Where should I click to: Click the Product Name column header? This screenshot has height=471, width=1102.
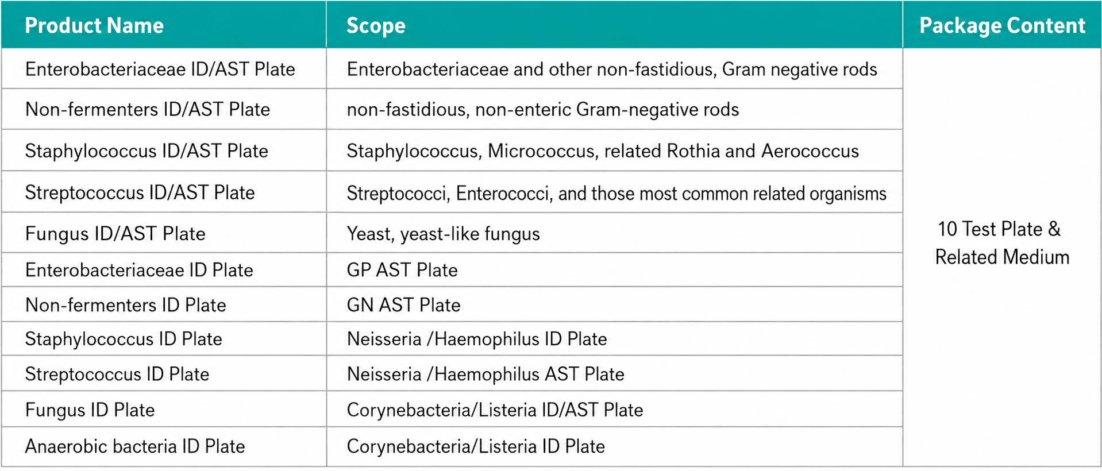[x=164, y=25]
